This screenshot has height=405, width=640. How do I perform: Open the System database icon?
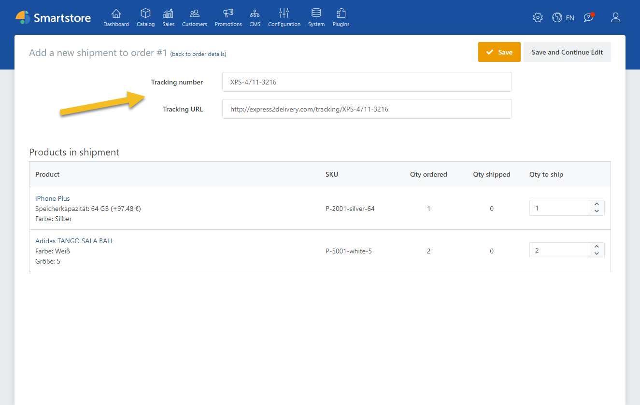pos(316,14)
